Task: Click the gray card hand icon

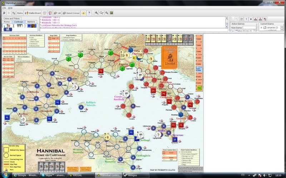Action: click(44, 13)
